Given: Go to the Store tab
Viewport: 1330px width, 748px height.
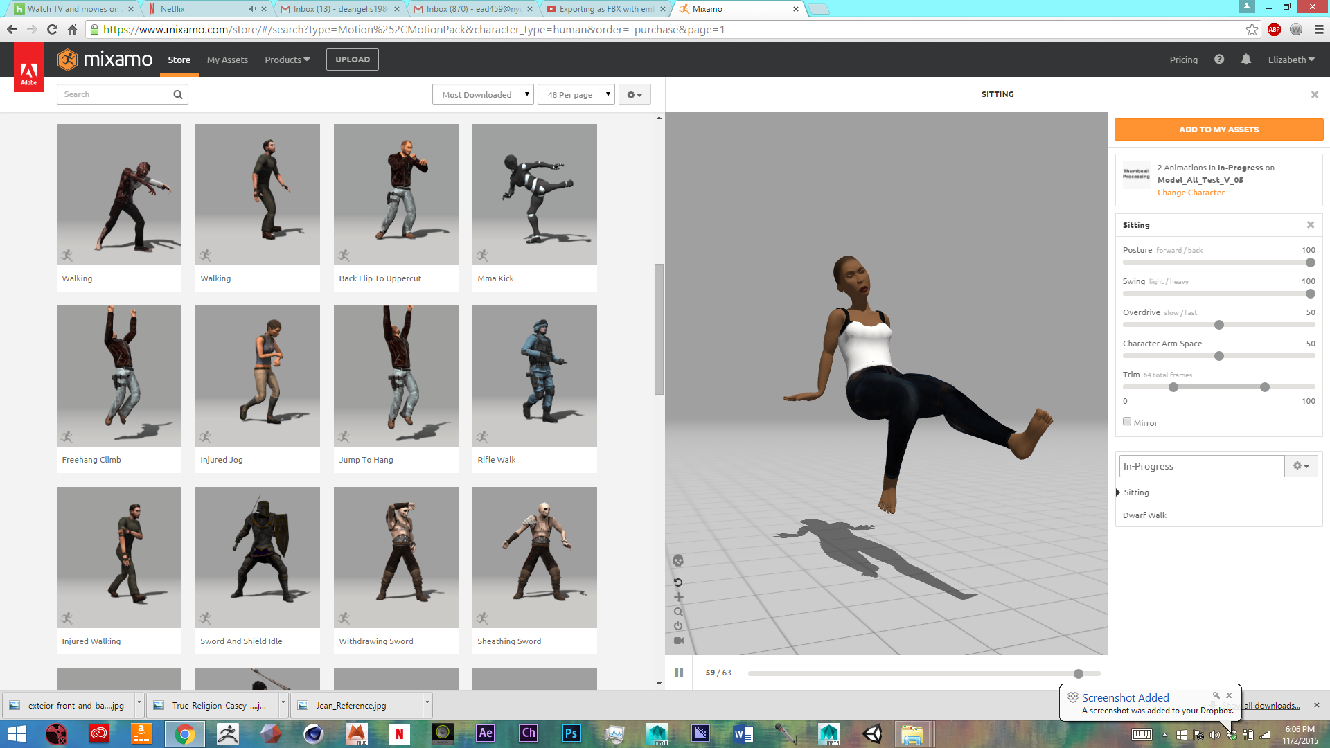Looking at the screenshot, I should click(x=179, y=60).
